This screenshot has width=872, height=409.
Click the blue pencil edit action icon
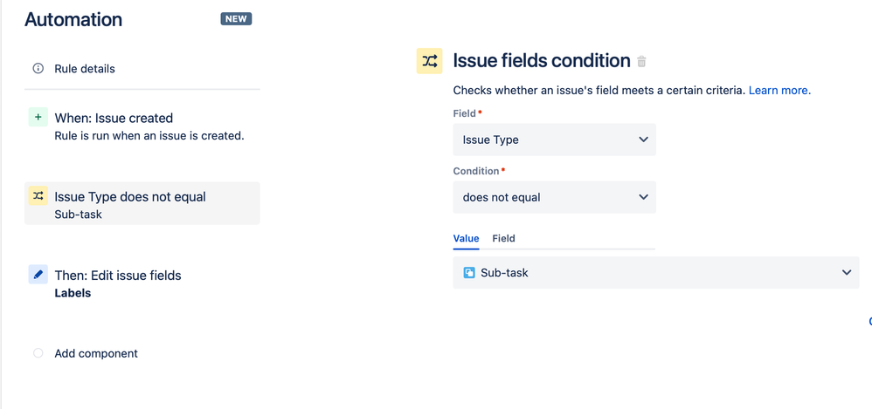[38, 275]
